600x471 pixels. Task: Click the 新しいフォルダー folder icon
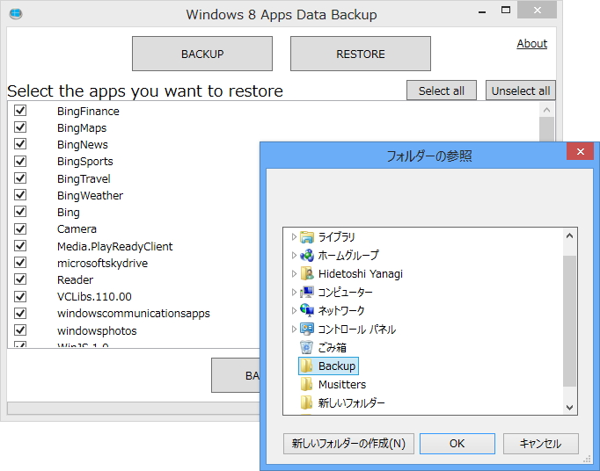(x=307, y=402)
